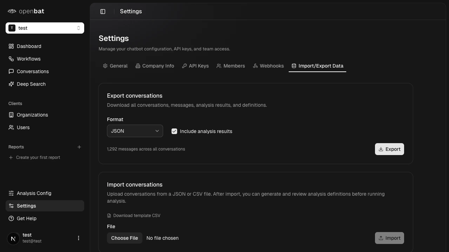Open the Workflows section
449x252 pixels.
point(11,59)
